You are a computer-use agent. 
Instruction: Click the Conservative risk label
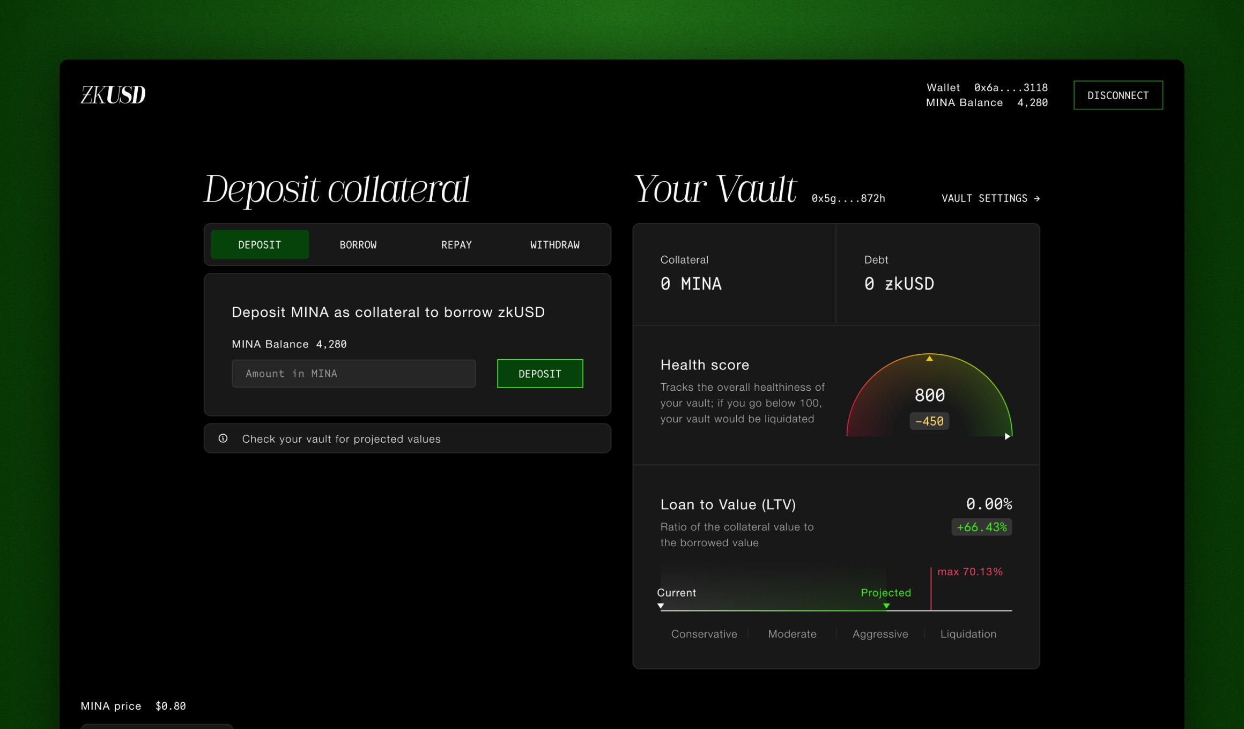704,634
